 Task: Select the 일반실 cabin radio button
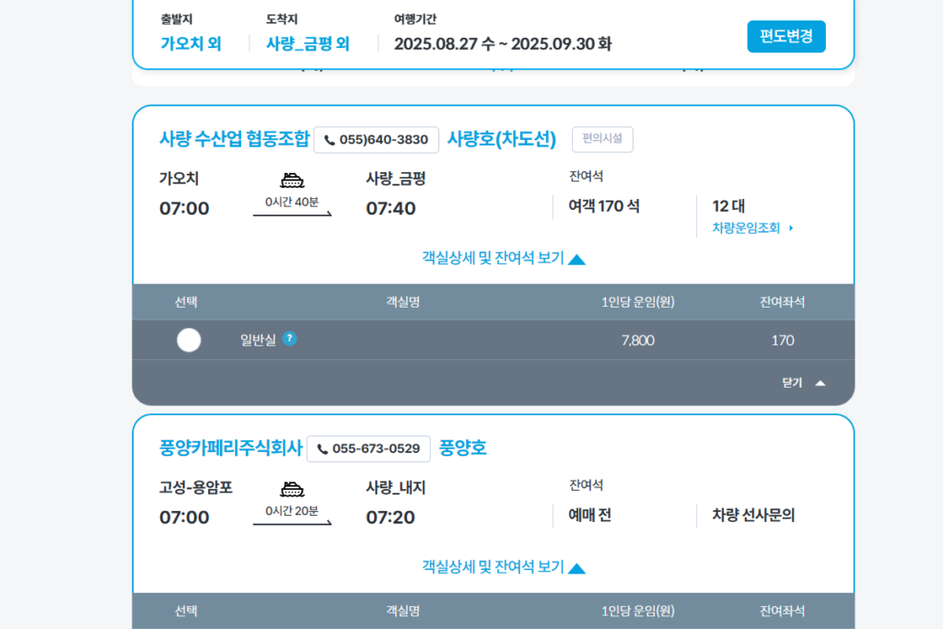click(x=189, y=340)
